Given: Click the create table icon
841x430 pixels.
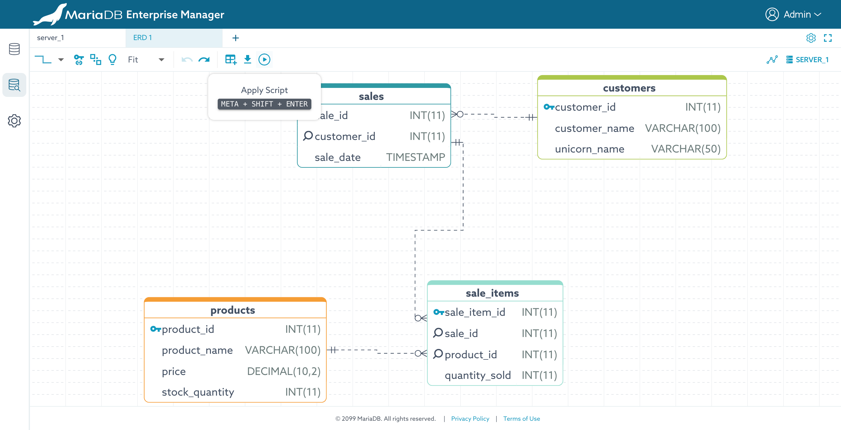Looking at the screenshot, I should tap(231, 60).
